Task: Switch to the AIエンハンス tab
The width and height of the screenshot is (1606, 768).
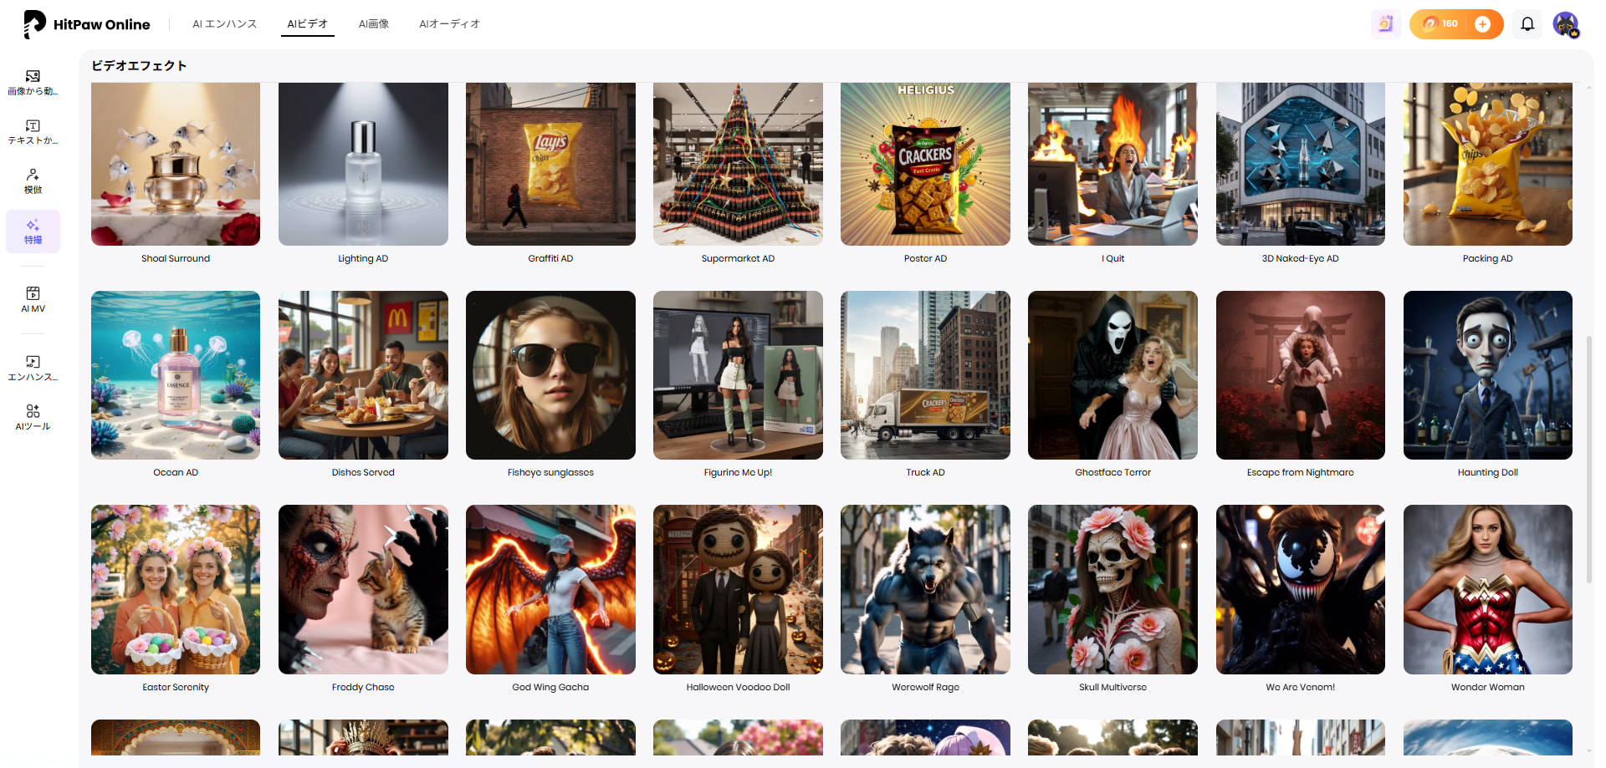Action: [225, 24]
